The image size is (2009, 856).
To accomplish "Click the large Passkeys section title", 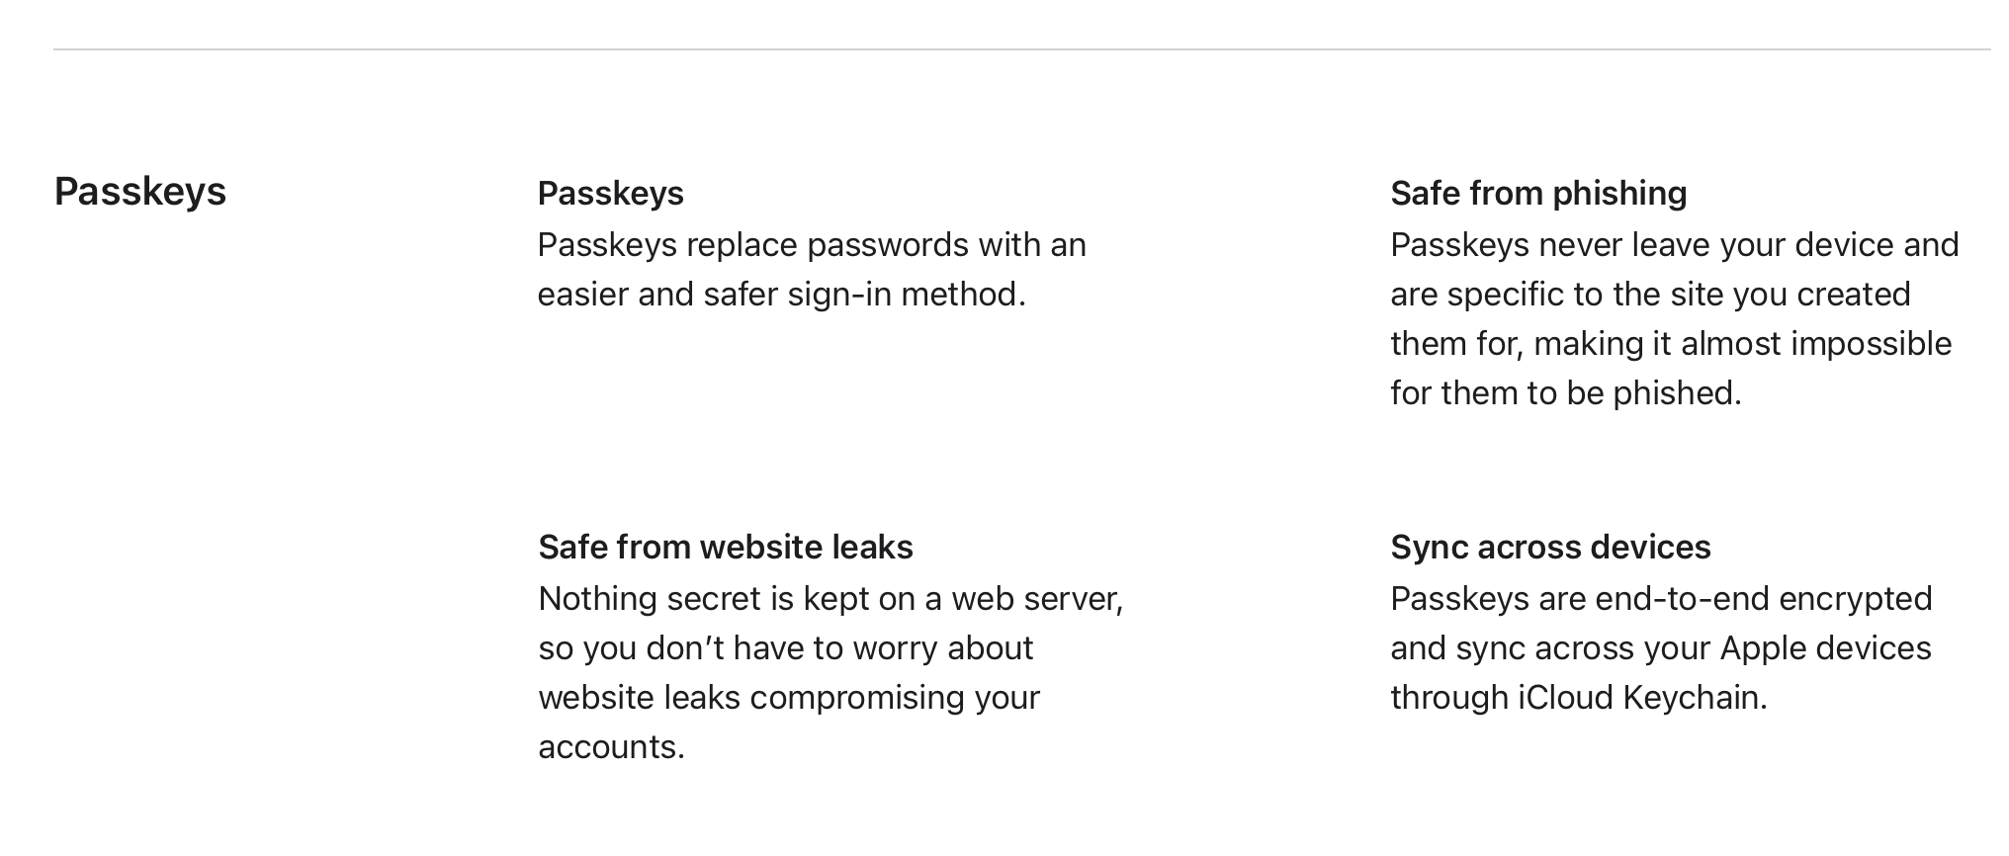I will [x=140, y=192].
